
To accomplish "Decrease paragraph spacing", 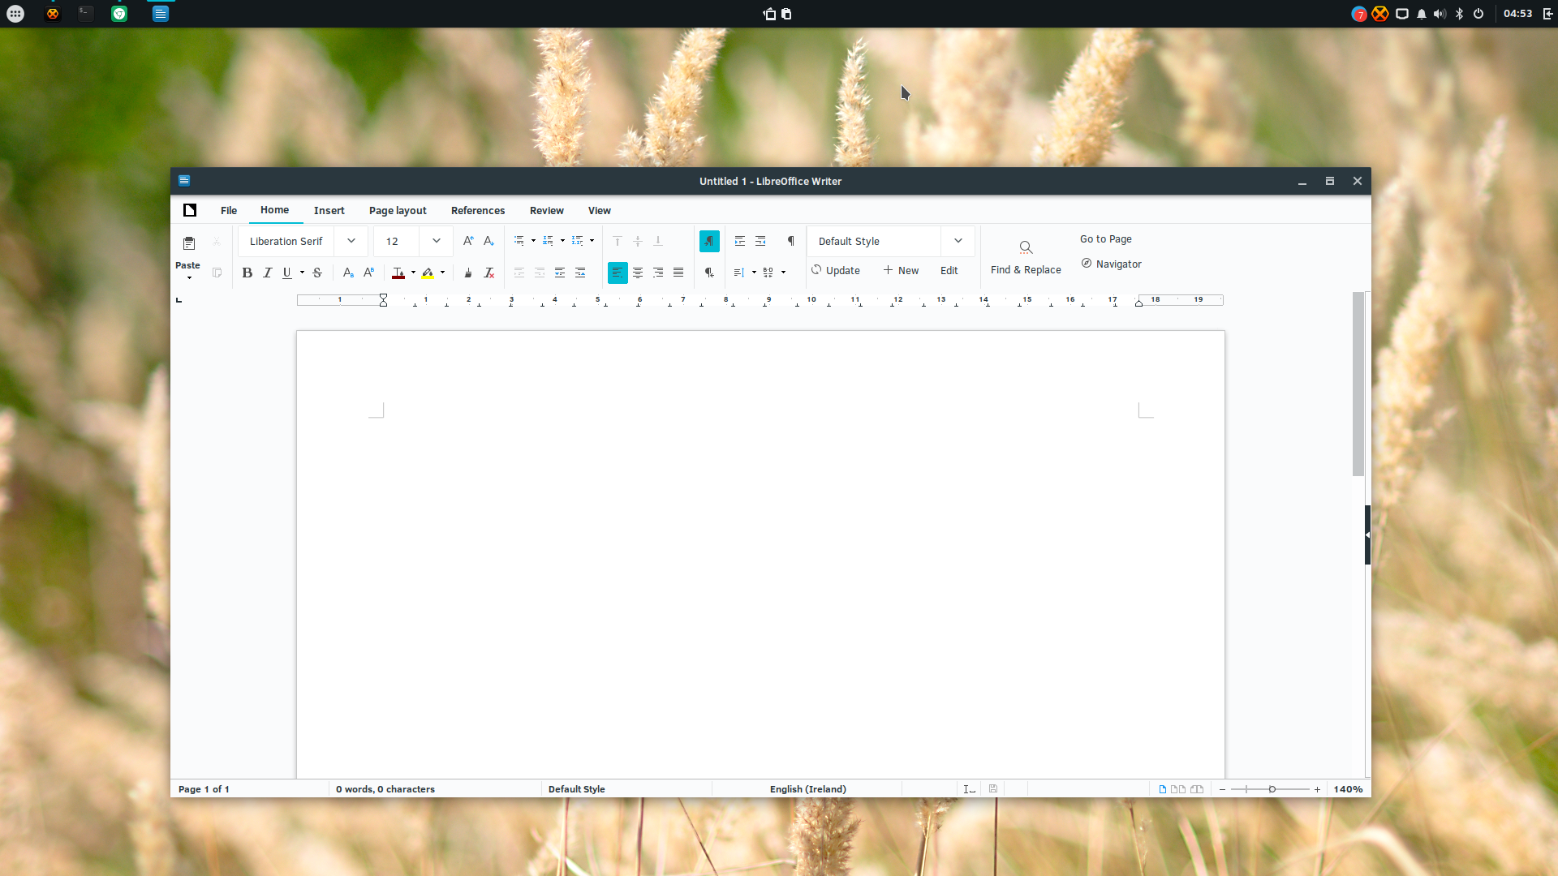I will point(580,273).
